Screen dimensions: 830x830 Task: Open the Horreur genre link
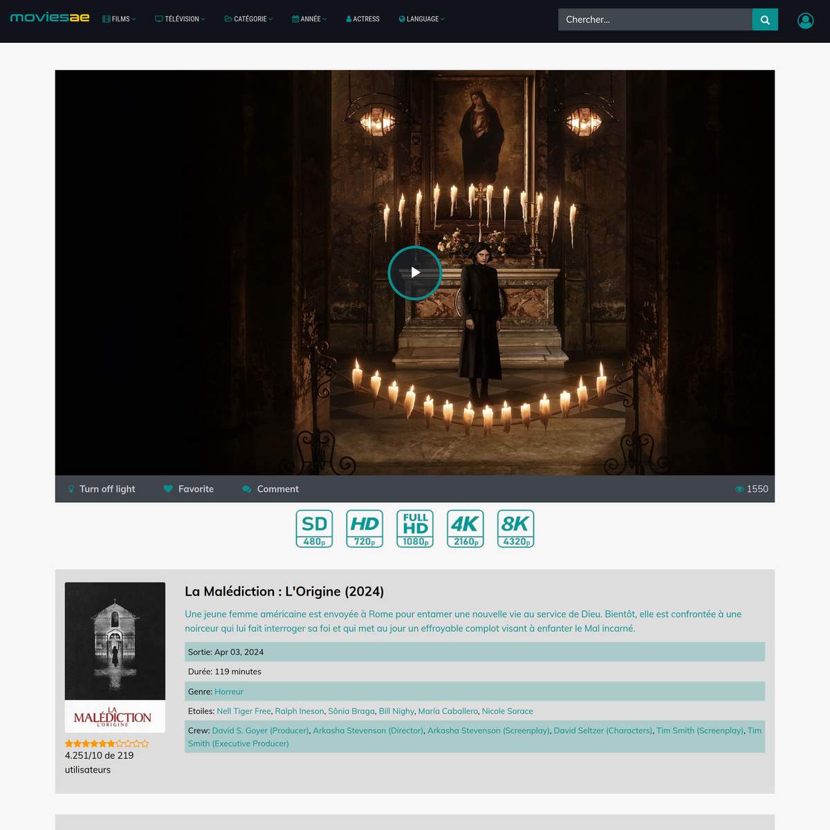coord(229,692)
